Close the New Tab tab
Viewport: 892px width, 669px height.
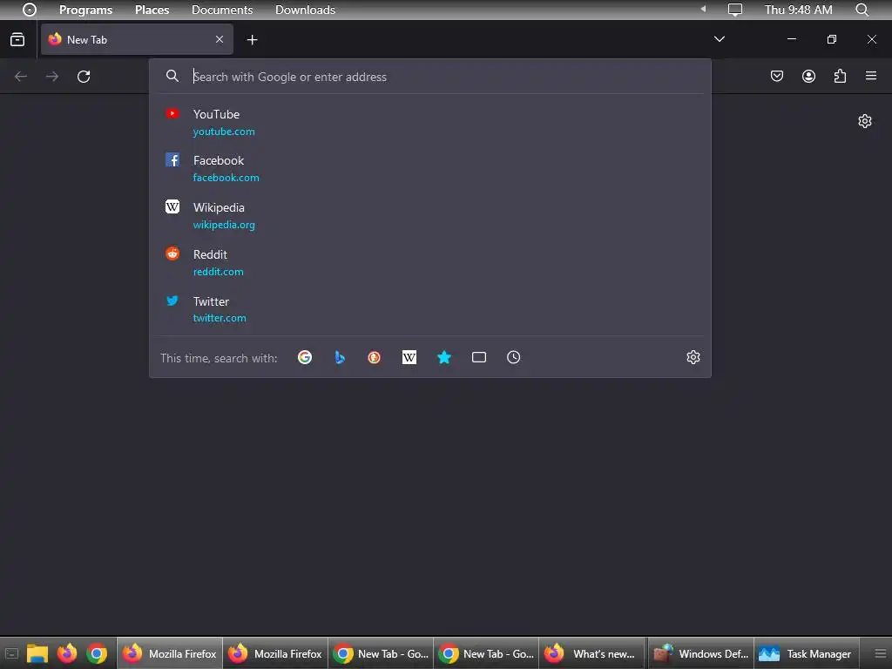click(220, 39)
